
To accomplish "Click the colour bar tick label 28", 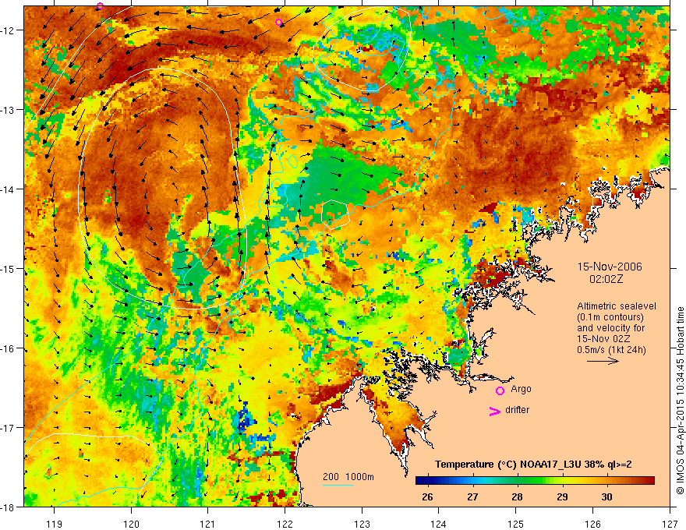I will coord(517,496).
